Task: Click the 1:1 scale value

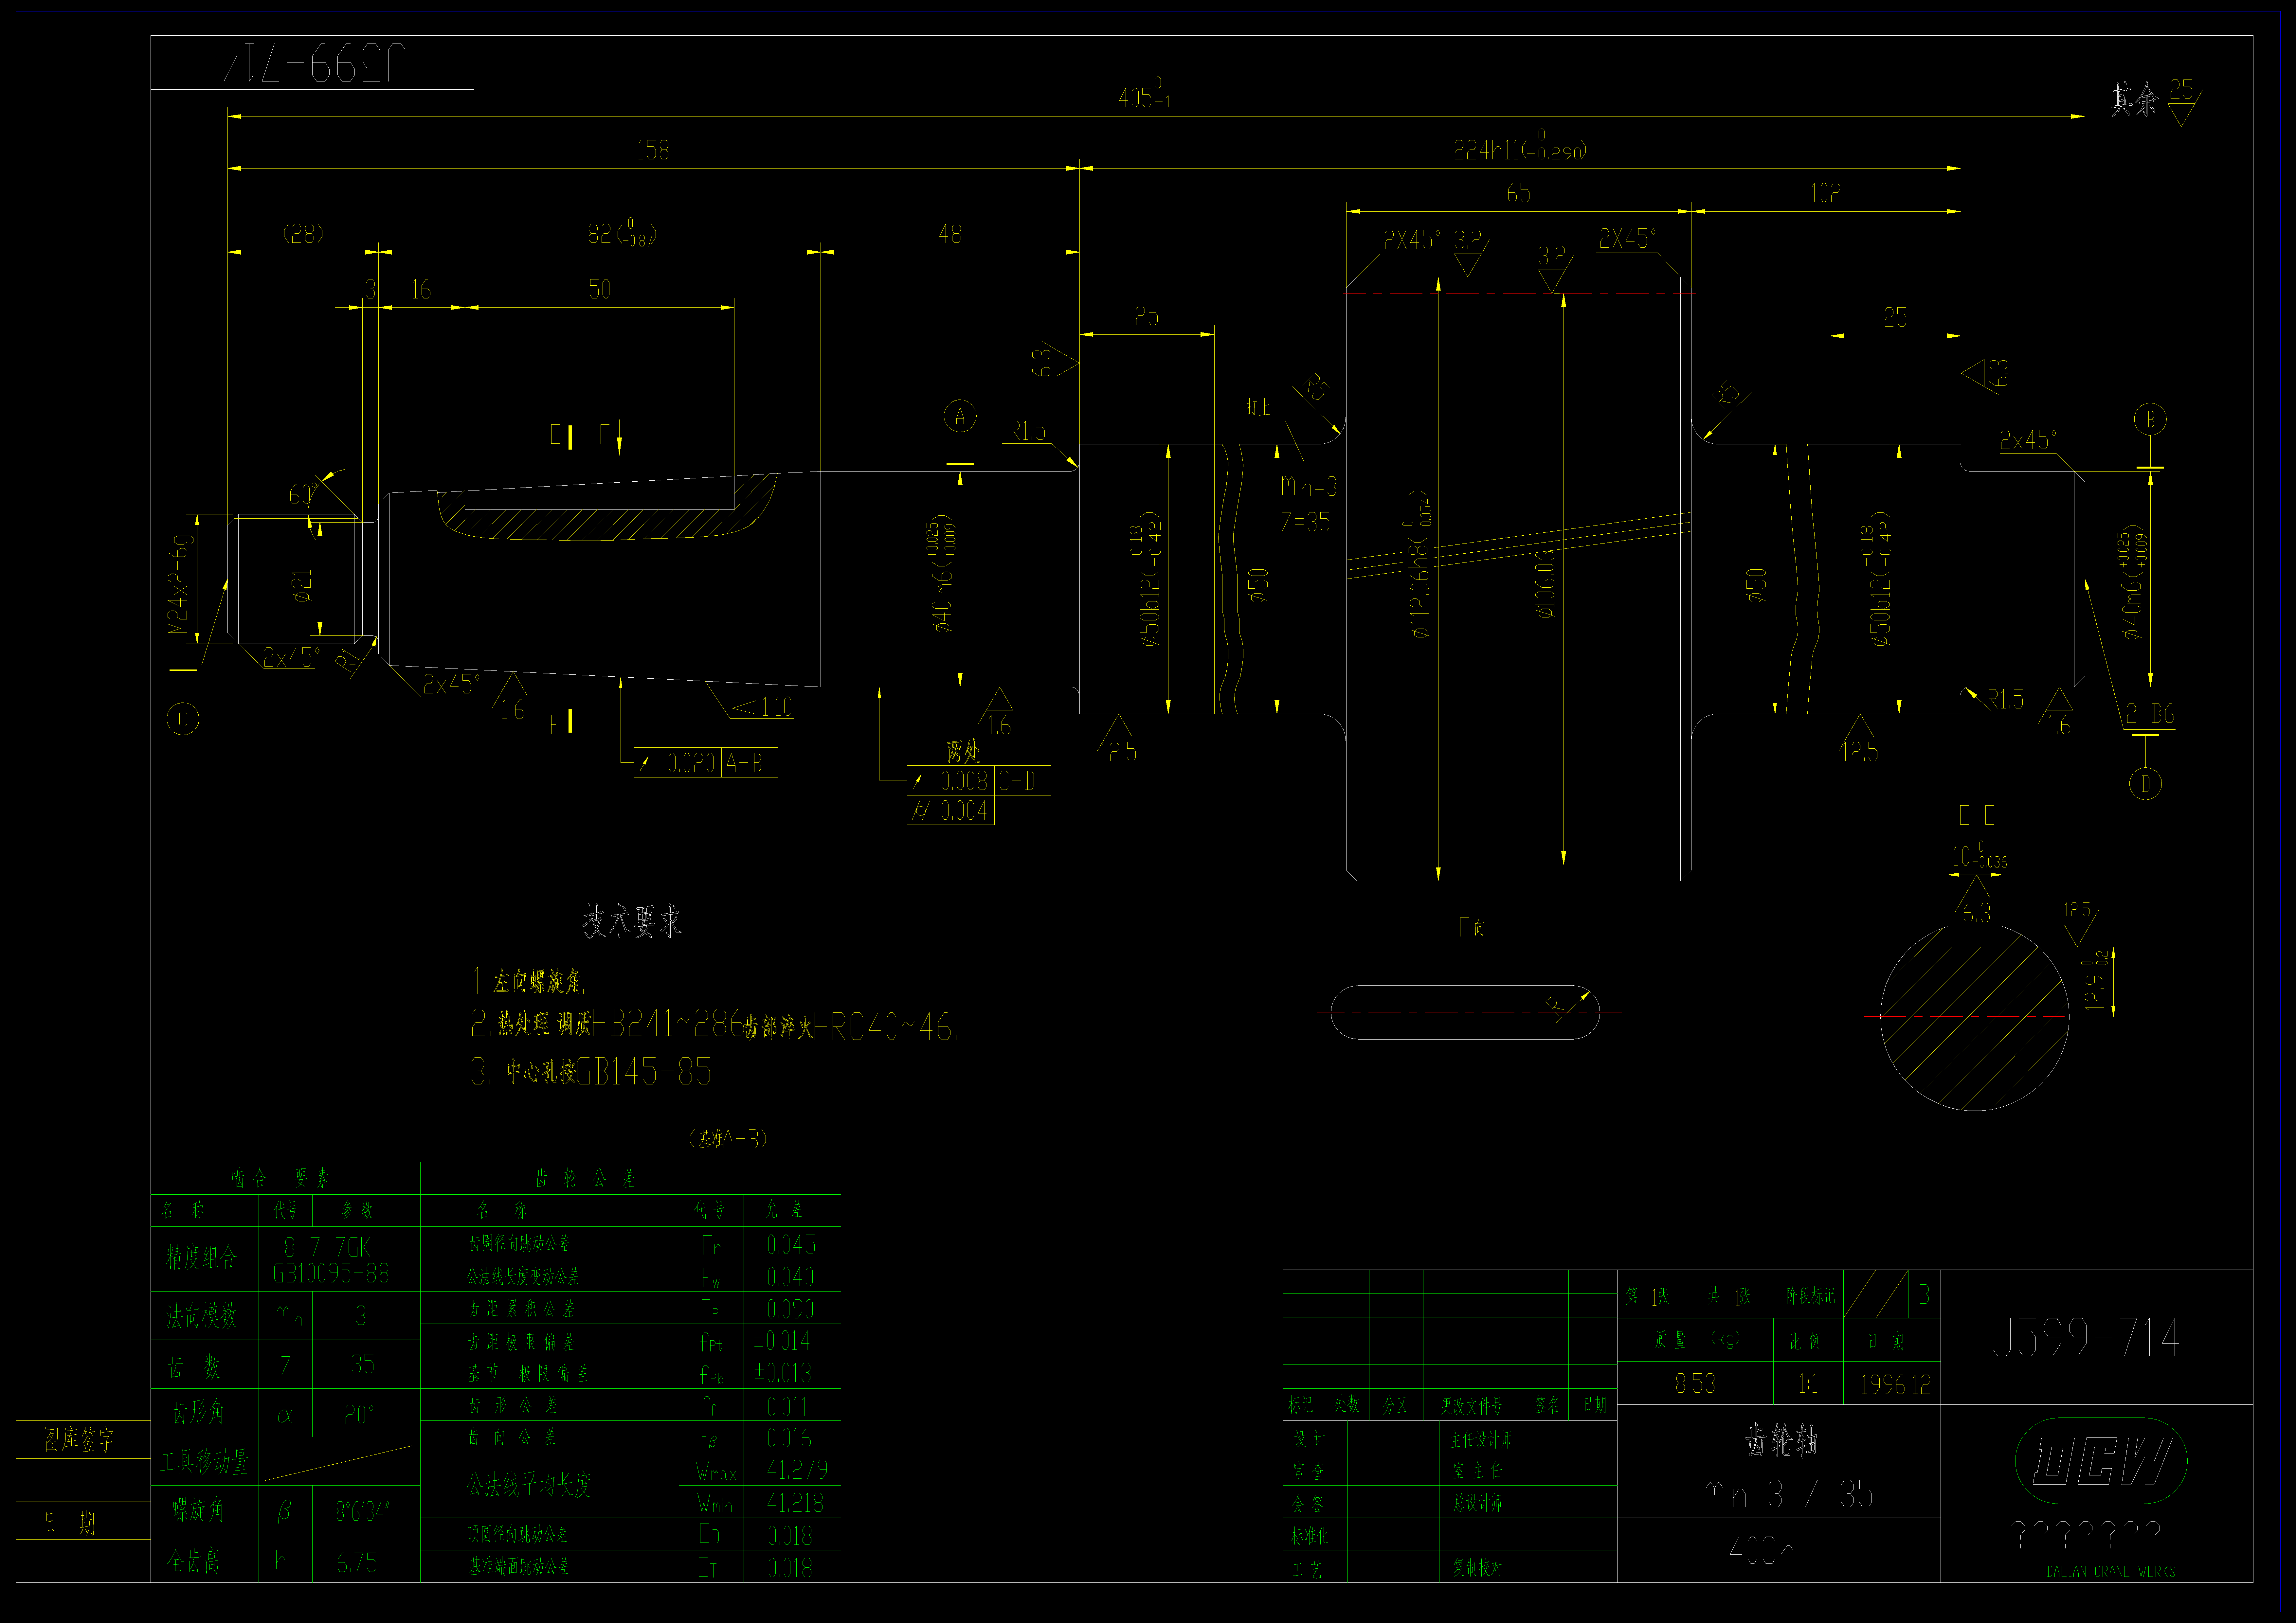Action: point(1808,1384)
